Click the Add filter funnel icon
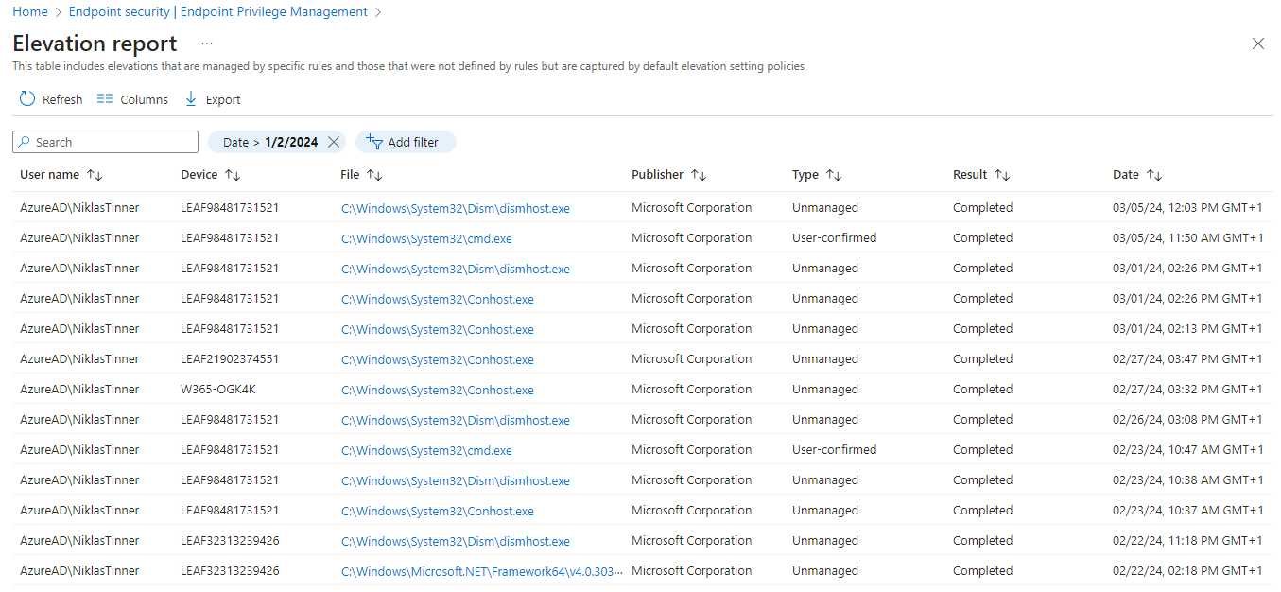The height and width of the screenshot is (592, 1281). click(x=372, y=142)
